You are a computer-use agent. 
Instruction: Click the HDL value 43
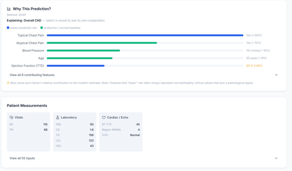92,146
